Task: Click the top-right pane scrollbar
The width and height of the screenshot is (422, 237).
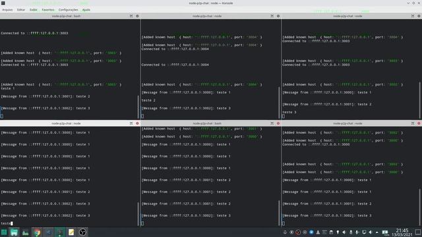Action: coord(420,100)
